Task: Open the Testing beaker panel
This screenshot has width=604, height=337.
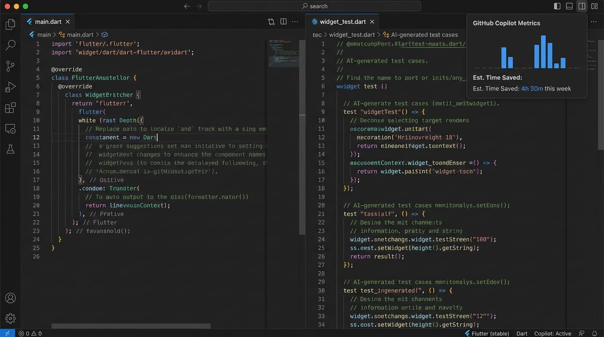Action: (x=11, y=149)
